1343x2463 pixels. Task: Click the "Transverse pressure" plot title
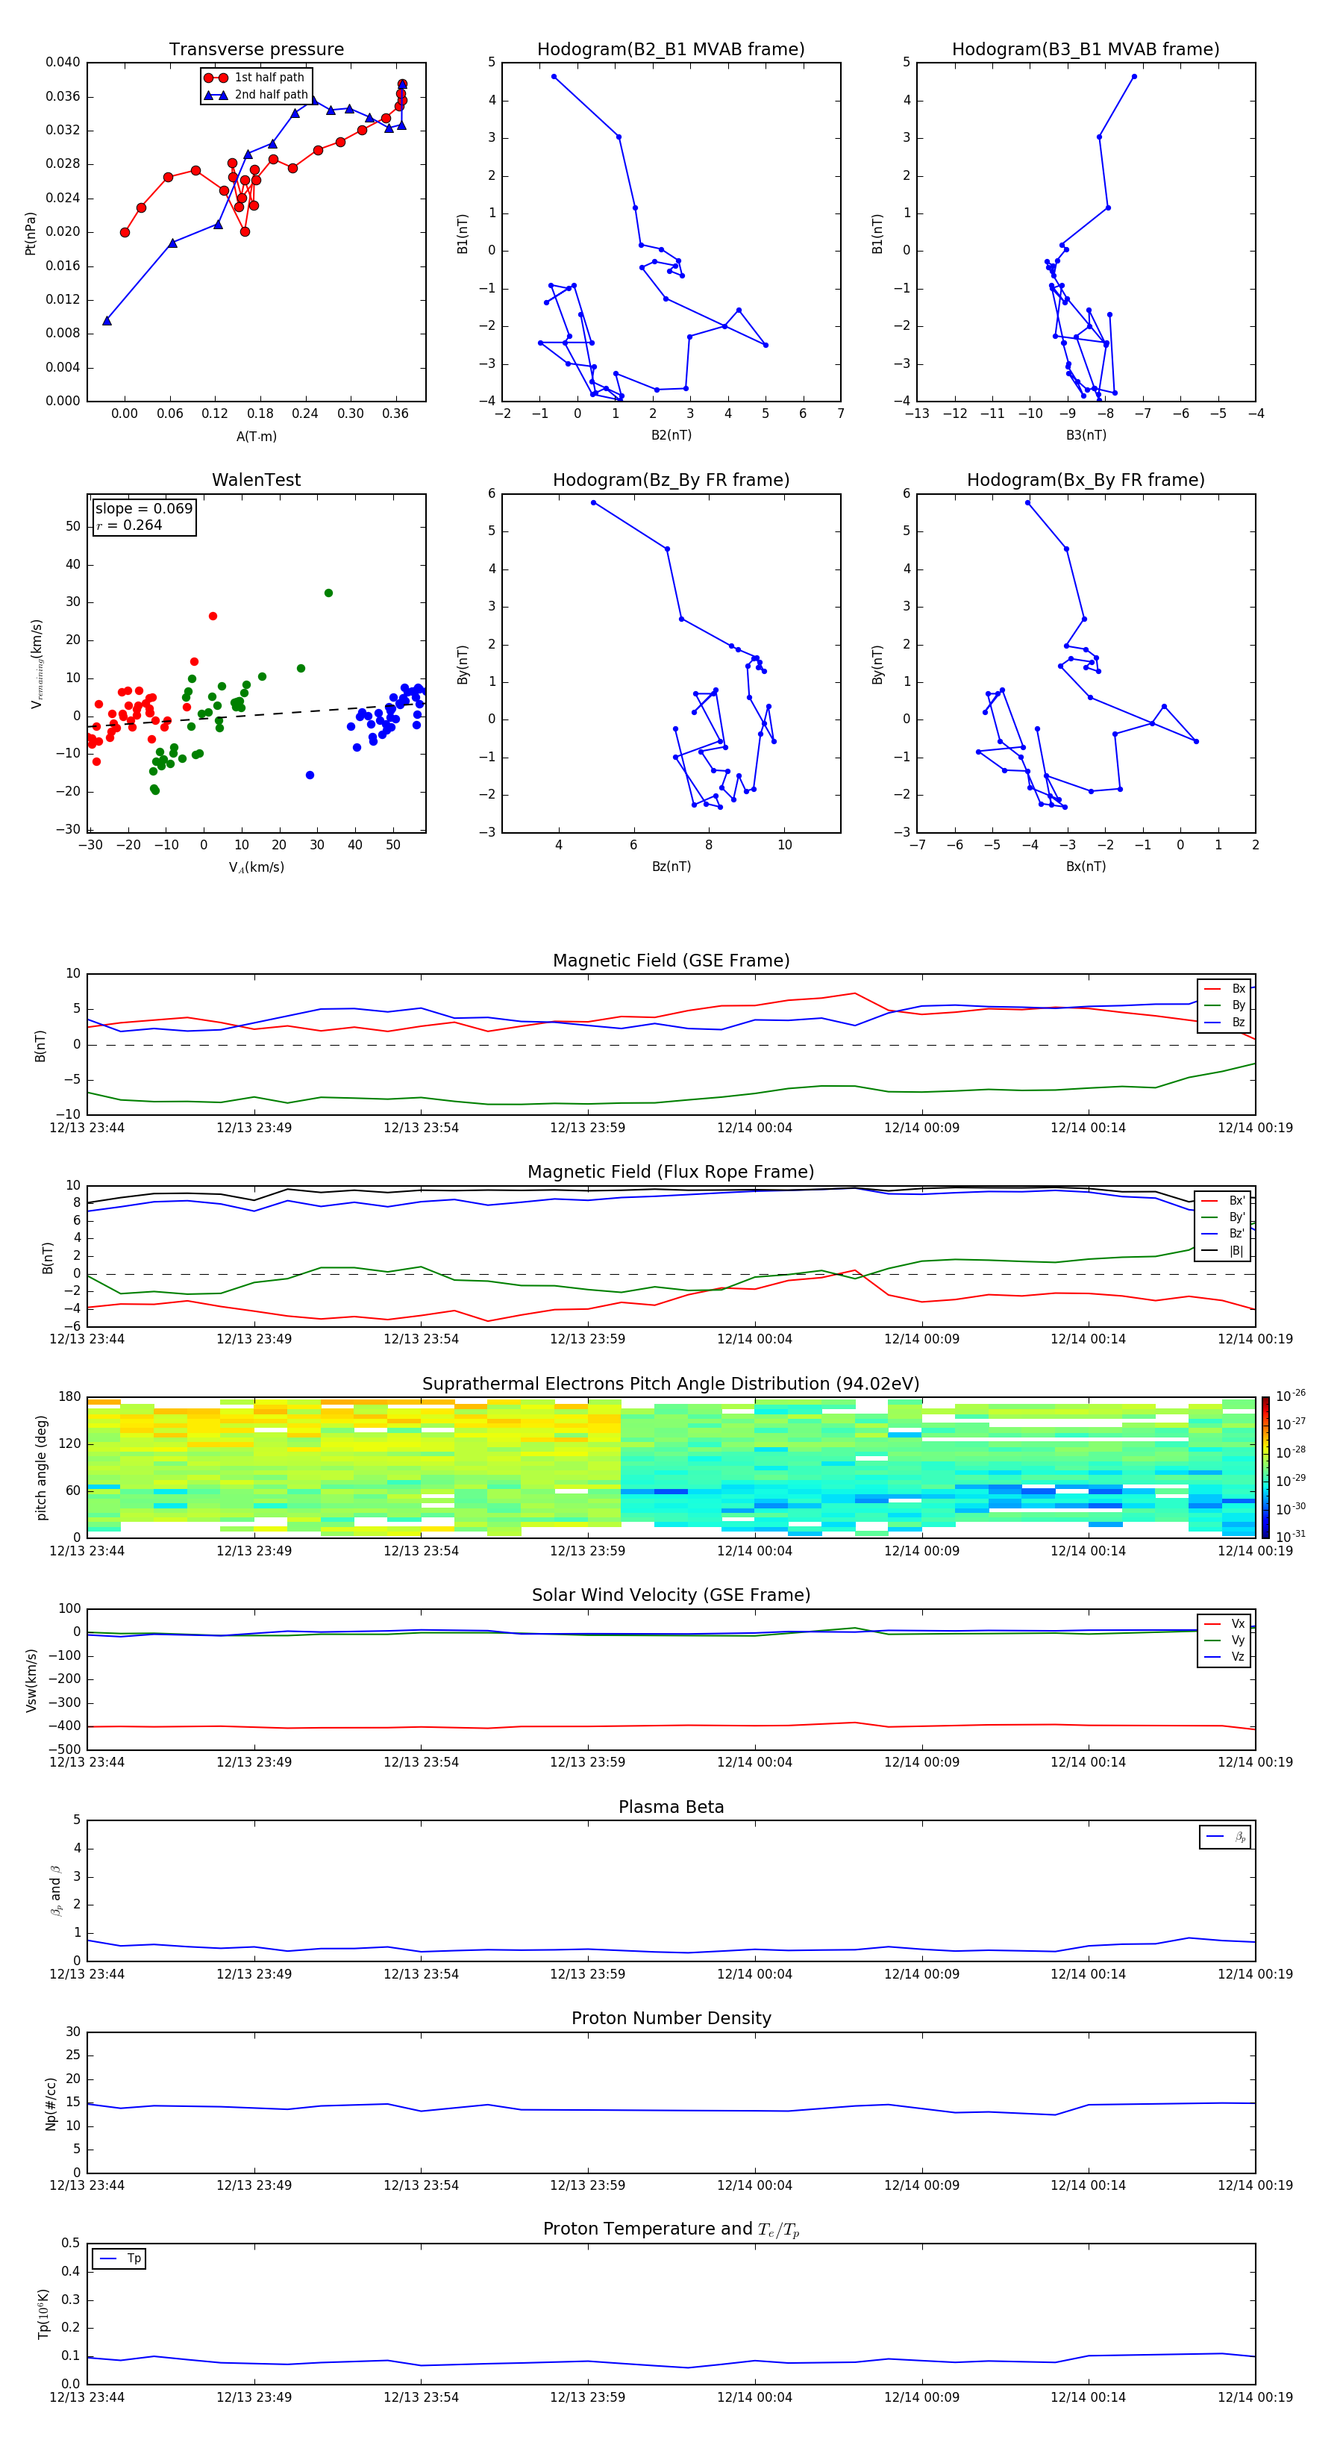tap(256, 49)
